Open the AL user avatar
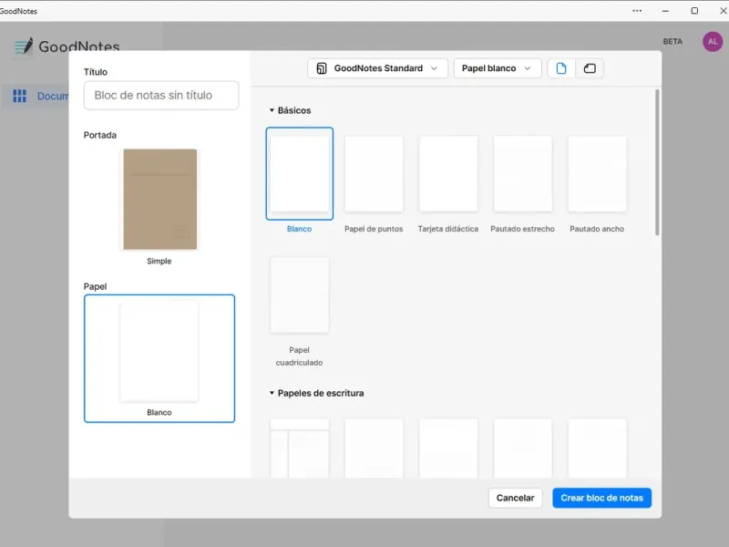Viewport: 729px width, 547px height. click(713, 41)
